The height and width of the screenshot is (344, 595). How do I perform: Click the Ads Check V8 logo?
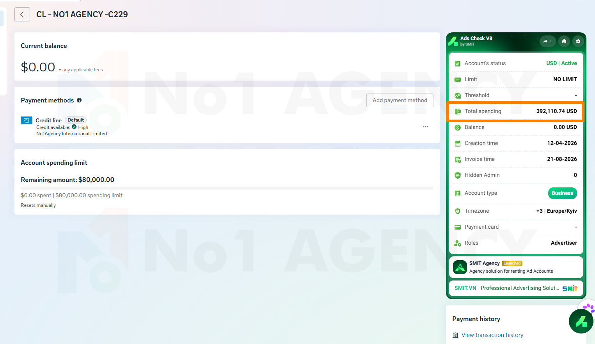click(x=453, y=41)
